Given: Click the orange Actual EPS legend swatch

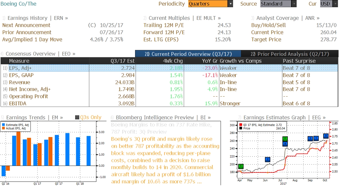Looking at the screenshot, I should pos(3,128).
